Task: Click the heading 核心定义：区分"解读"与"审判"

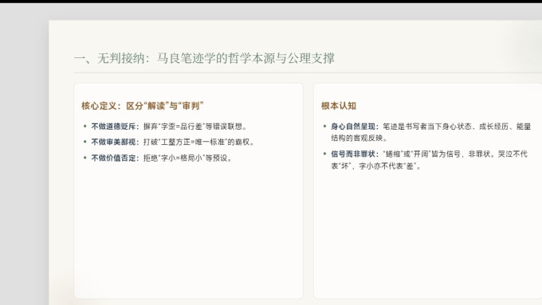Action: (143, 106)
